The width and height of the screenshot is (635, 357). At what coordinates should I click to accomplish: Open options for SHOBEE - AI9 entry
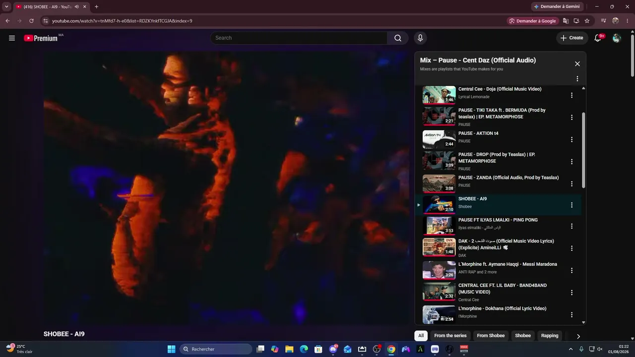571,205
